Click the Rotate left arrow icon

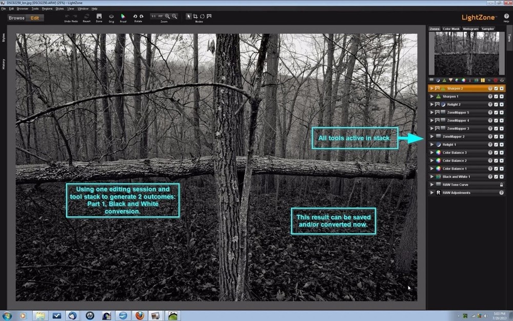[x=135, y=15]
